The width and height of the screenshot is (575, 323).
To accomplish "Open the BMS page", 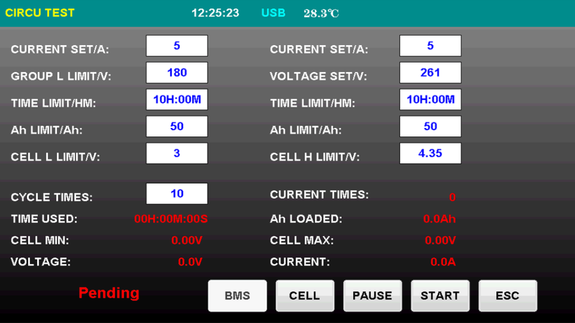I will 237,296.
